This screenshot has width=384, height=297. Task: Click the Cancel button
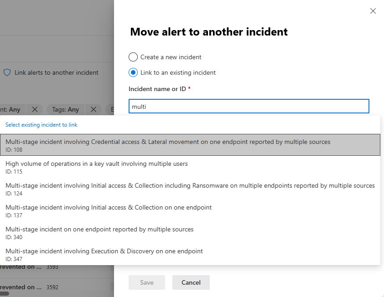click(191, 282)
